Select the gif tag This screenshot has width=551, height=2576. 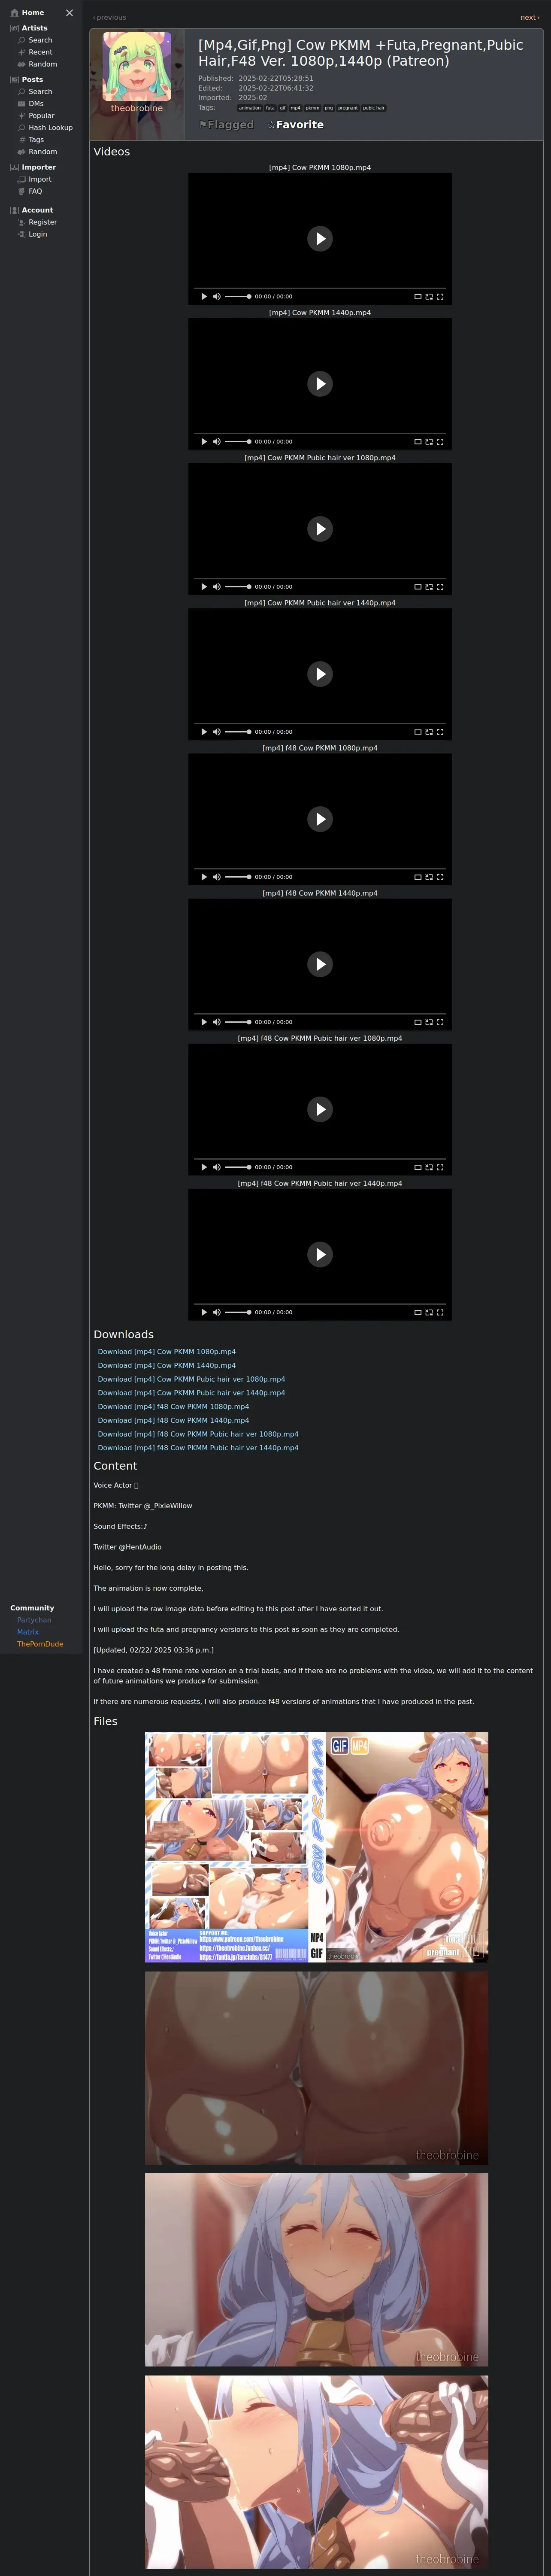pos(282,108)
